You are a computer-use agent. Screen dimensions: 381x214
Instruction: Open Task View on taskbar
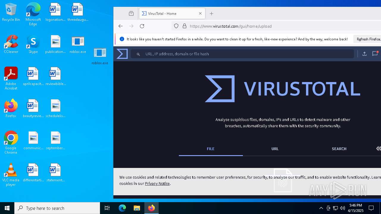click(107, 208)
